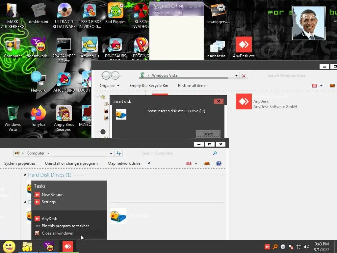This screenshot has width=337, height=253.
Task: Click the smiley Start button on taskbar
Action: point(9,246)
